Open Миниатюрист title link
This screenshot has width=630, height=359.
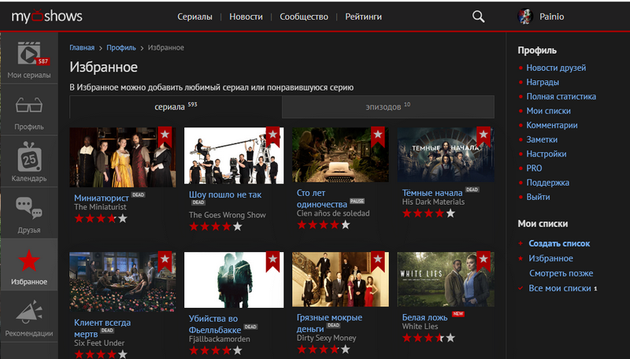pyautogui.click(x=102, y=198)
